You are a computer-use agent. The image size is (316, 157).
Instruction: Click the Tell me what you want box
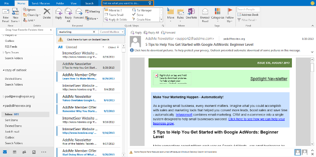pos(127,3)
